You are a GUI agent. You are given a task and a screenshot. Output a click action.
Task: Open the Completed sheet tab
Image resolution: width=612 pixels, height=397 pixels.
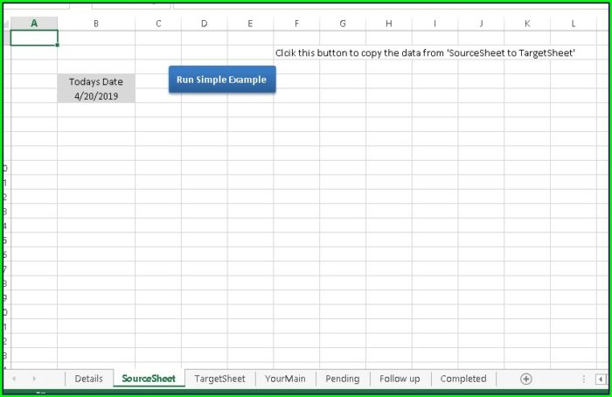click(x=463, y=379)
